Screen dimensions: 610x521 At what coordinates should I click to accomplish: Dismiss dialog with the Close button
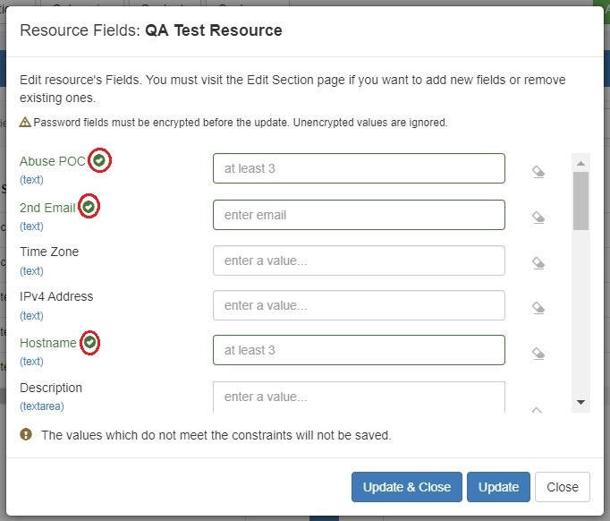coord(562,487)
